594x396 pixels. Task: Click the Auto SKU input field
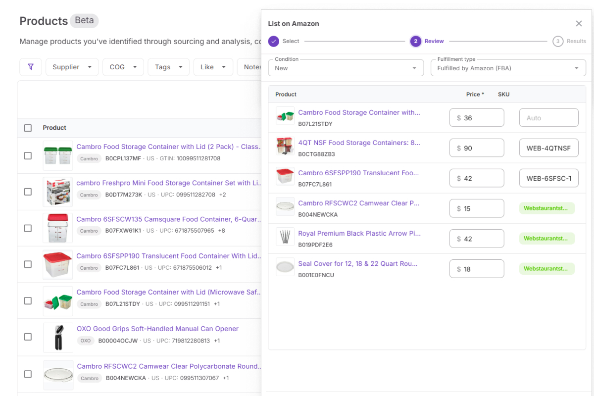(548, 117)
